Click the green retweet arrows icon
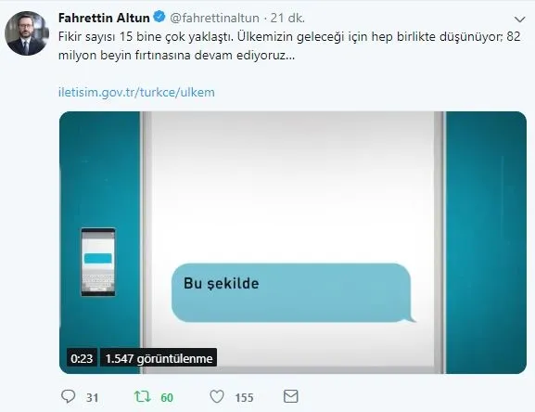The width and height of the screenshot is (535, 412). (142, 396)
